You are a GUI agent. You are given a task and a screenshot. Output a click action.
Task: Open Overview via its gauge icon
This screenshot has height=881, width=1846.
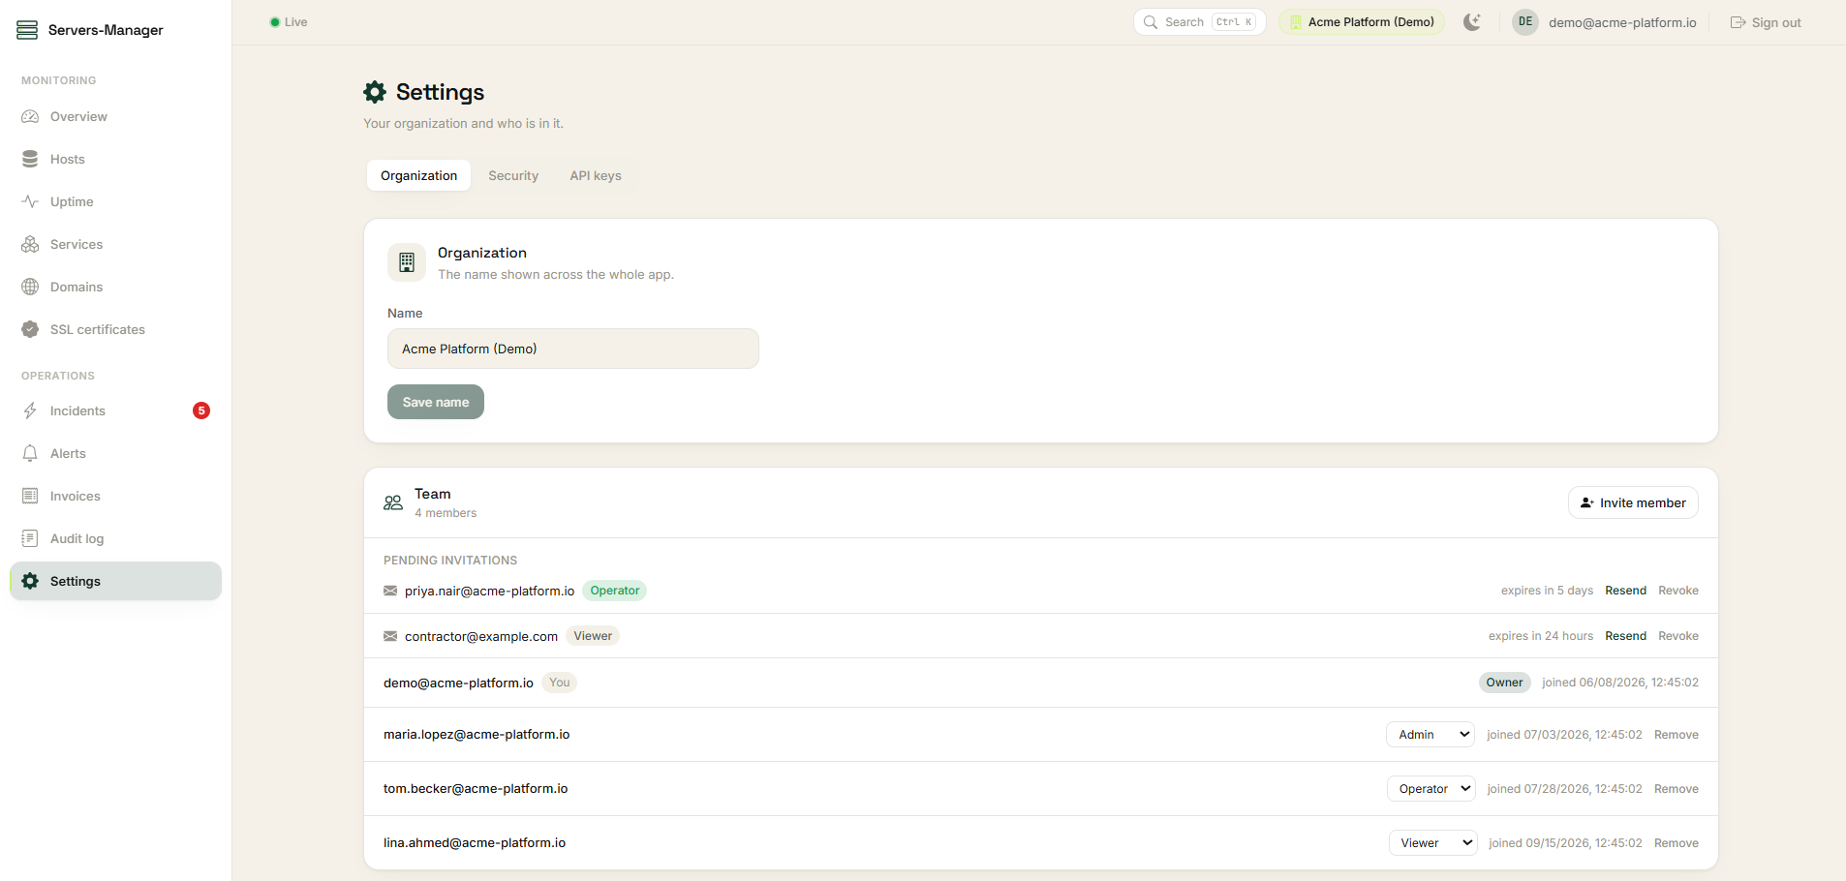pos(30,116)
